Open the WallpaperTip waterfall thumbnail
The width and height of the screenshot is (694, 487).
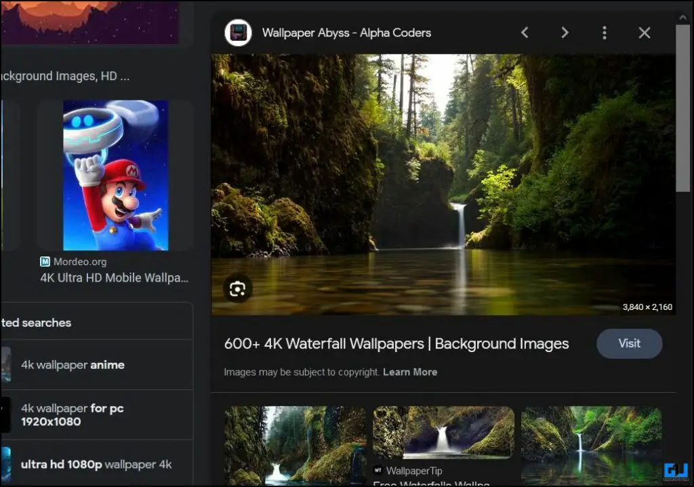pos(443,432)
